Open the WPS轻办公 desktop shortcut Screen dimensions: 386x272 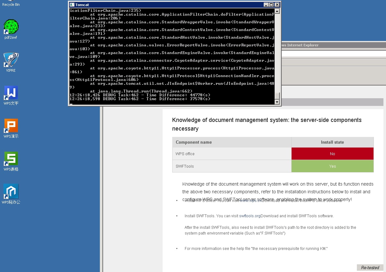click(11, 194)
